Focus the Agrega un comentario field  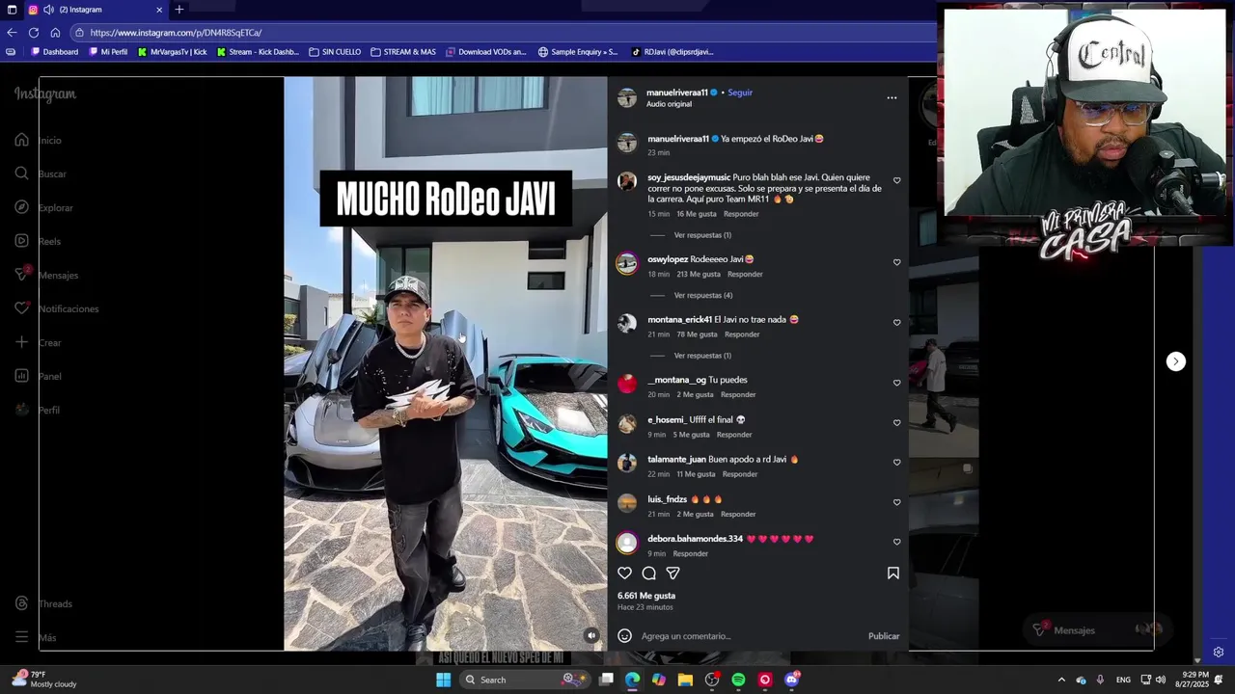pyautogui.click(x=749, y=636)
